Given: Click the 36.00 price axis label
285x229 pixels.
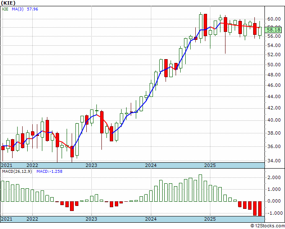Looking at the screenshot, I should click(274, 146).
